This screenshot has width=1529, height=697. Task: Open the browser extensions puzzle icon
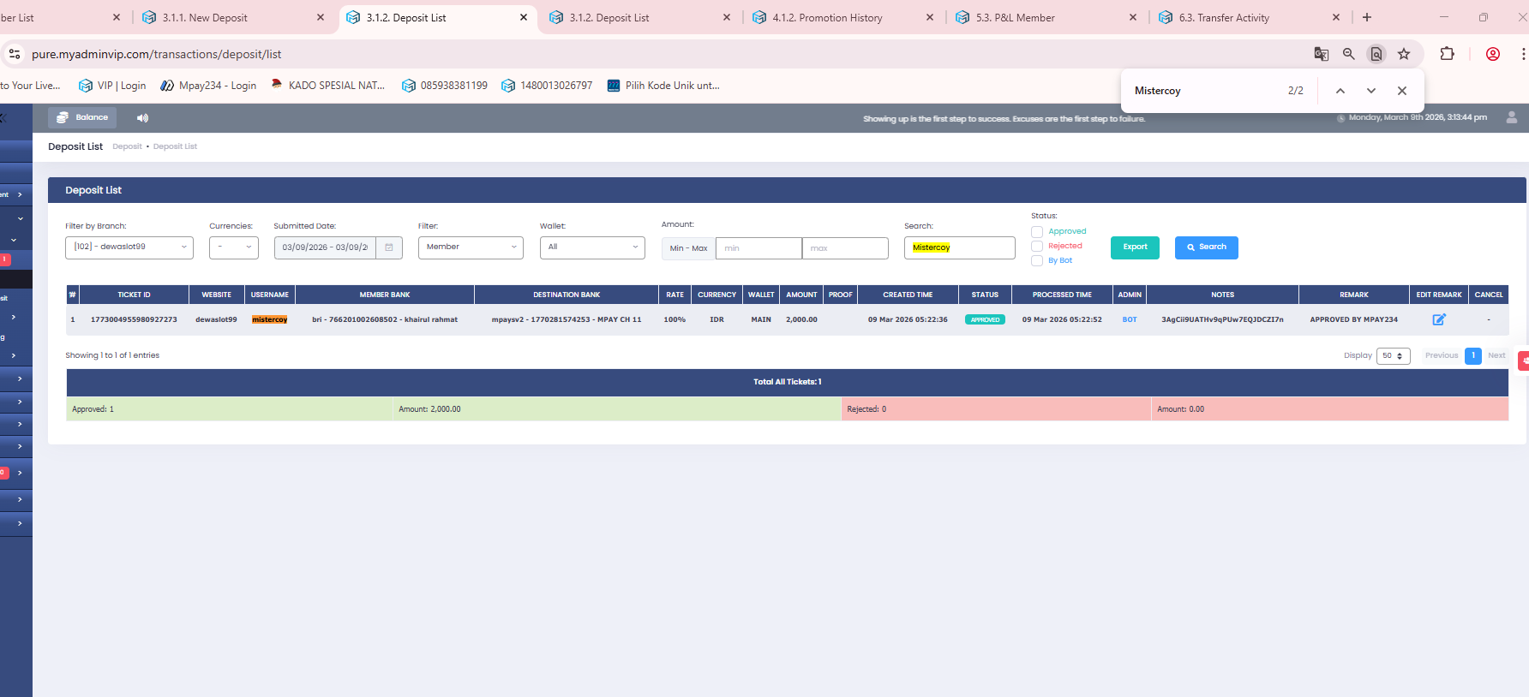point(1447,54)
